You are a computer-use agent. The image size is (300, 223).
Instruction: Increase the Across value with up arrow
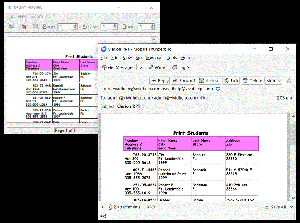pos(115,25)
